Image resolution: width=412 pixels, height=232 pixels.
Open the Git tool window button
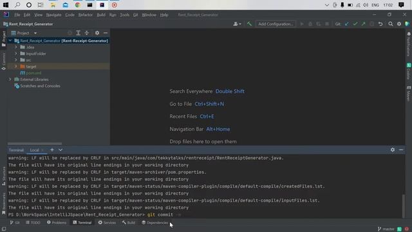tap(15, 222)
